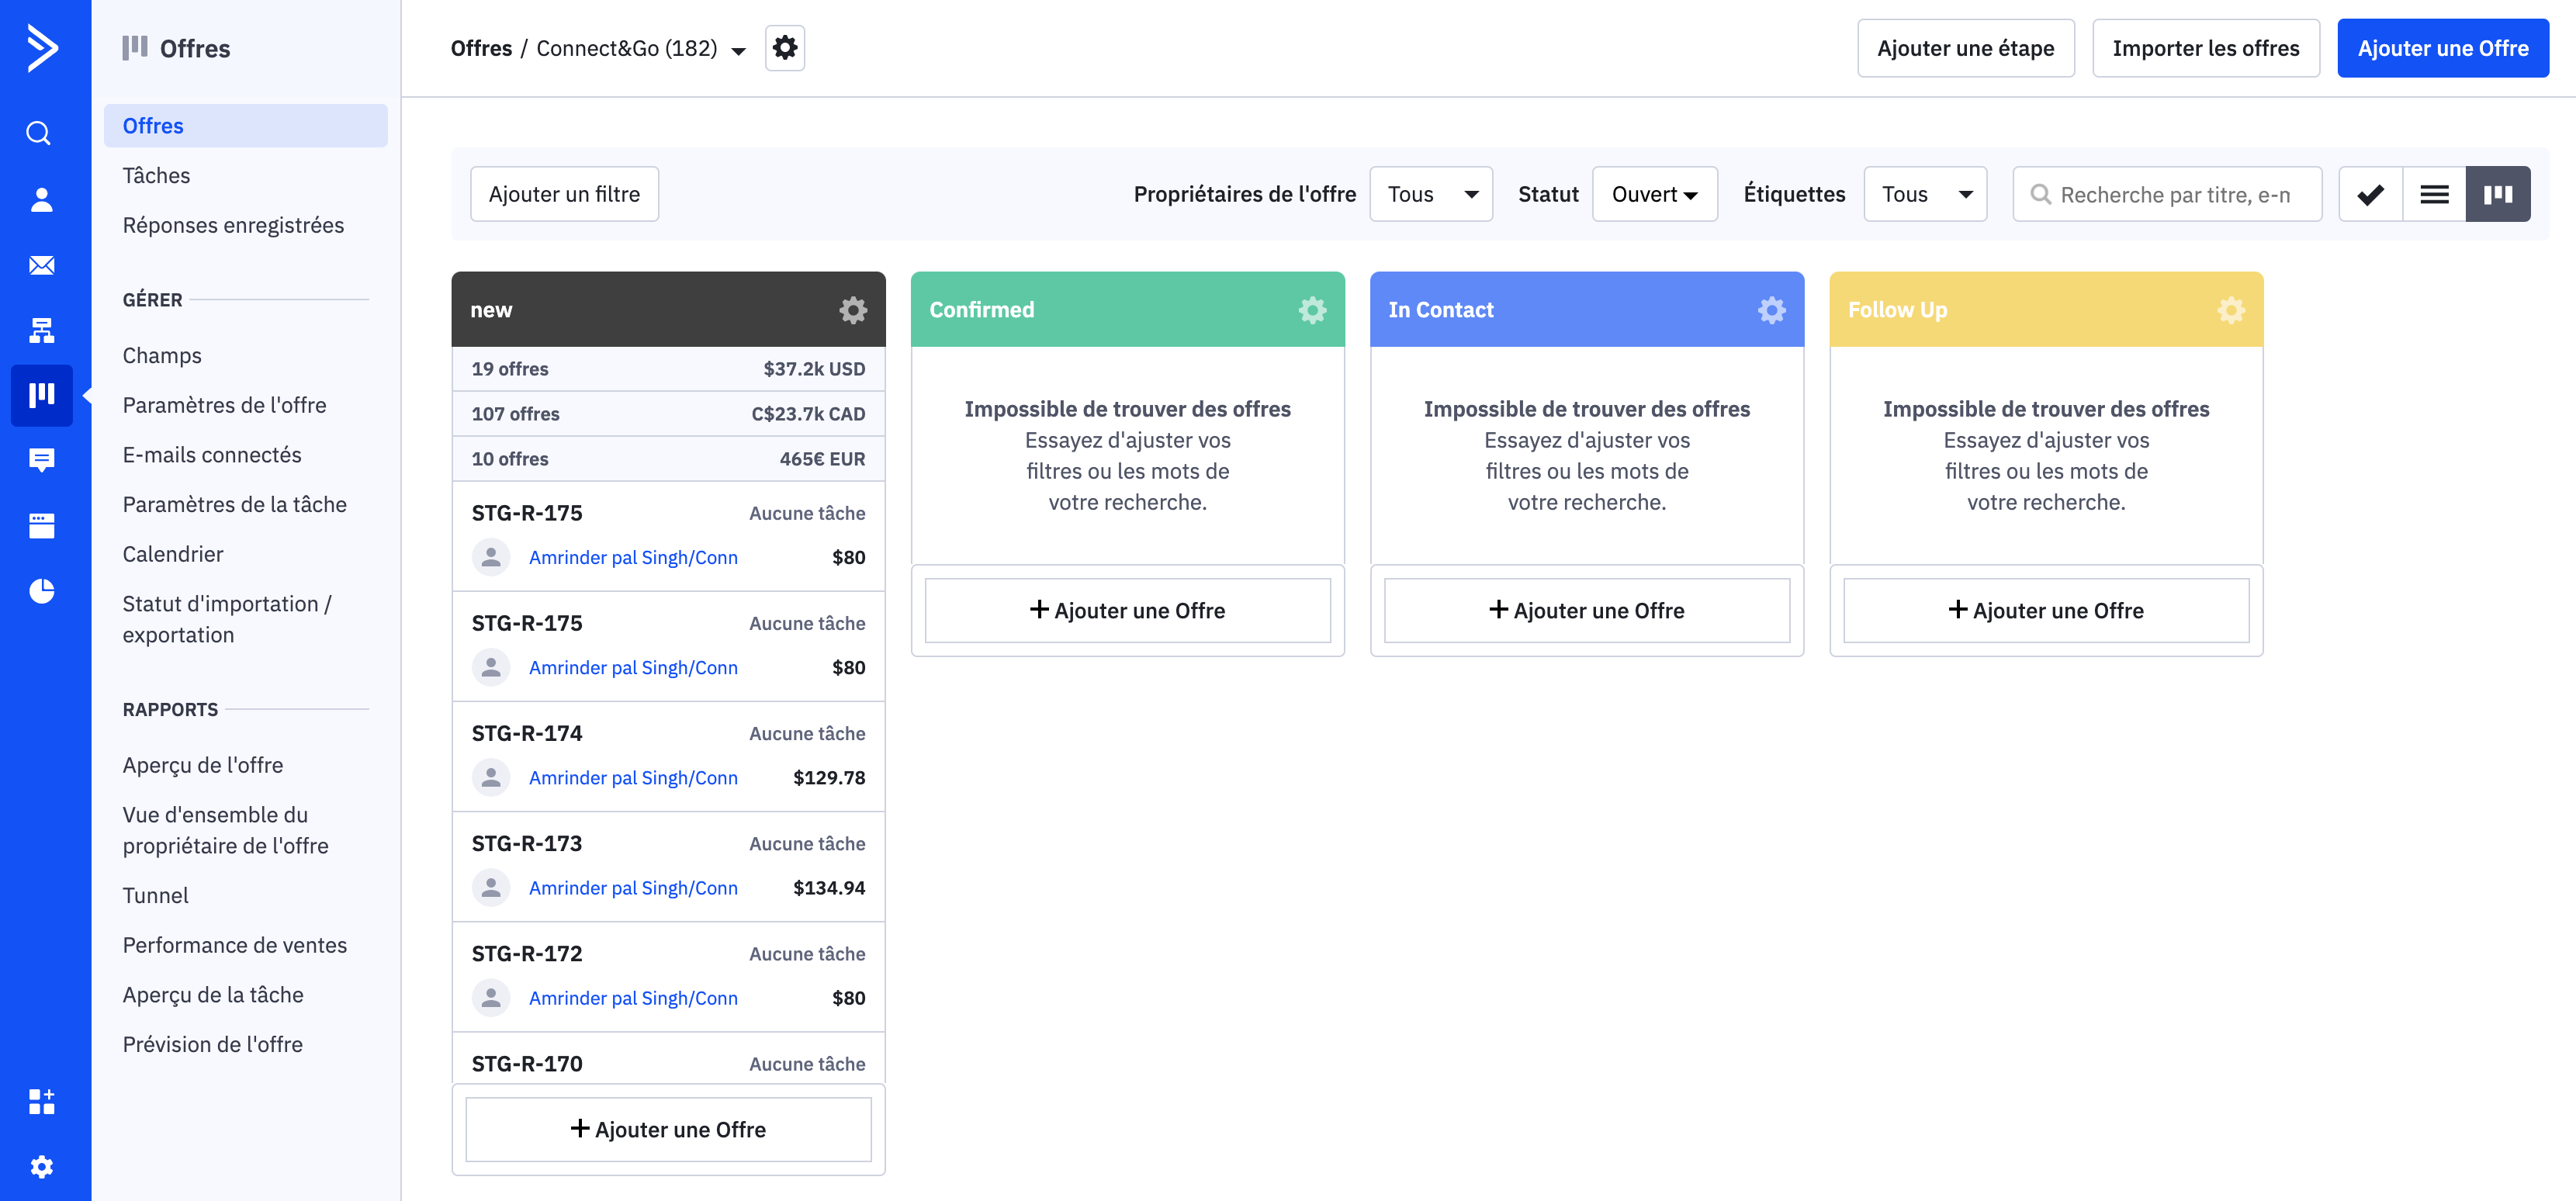Click Importer les offres button
This screenshot has width=2576, height=1201.
tap(2205, 48)
